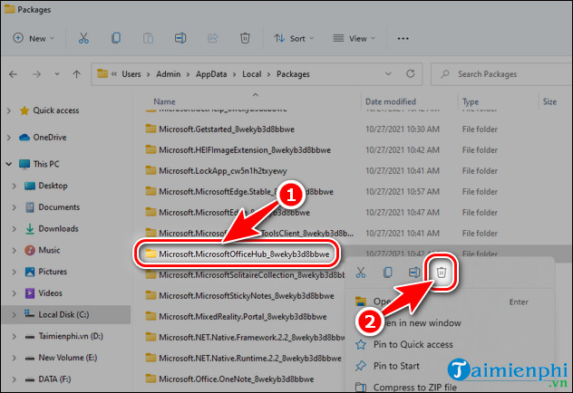
Task: Click AppData in the address breadcrumb
Action: coord(211,74)
